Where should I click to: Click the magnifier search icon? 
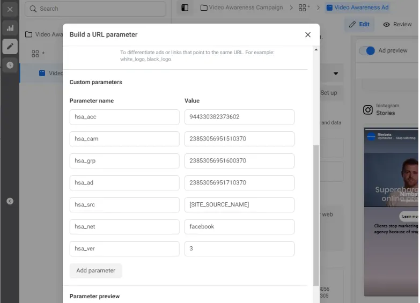33,9
